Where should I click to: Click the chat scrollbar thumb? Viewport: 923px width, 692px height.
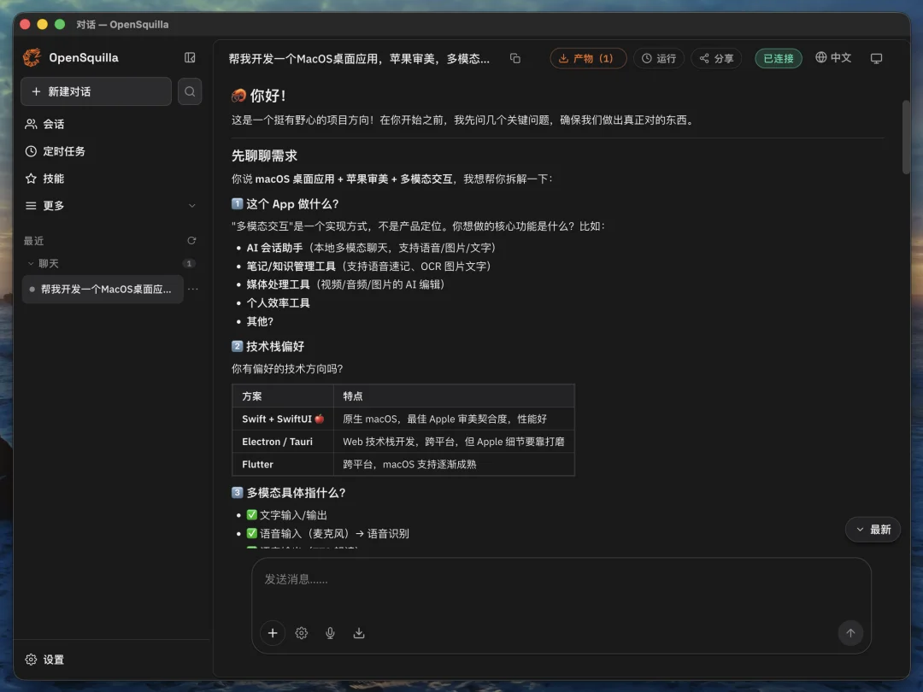click(x=906, y=137)
